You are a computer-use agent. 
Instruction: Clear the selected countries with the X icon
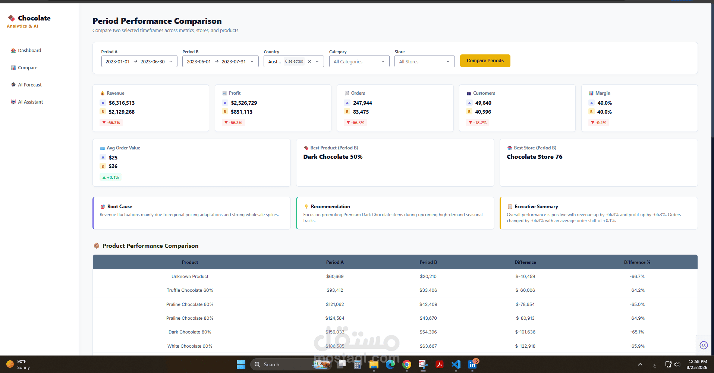(x=309, y=61)
